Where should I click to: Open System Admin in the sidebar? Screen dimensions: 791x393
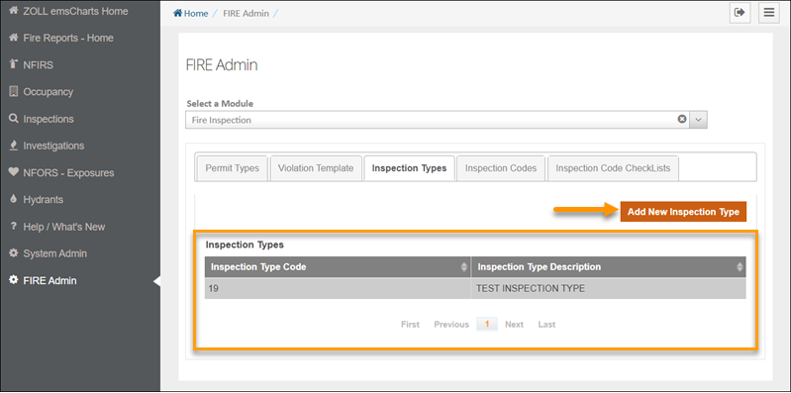click(55, 253)
